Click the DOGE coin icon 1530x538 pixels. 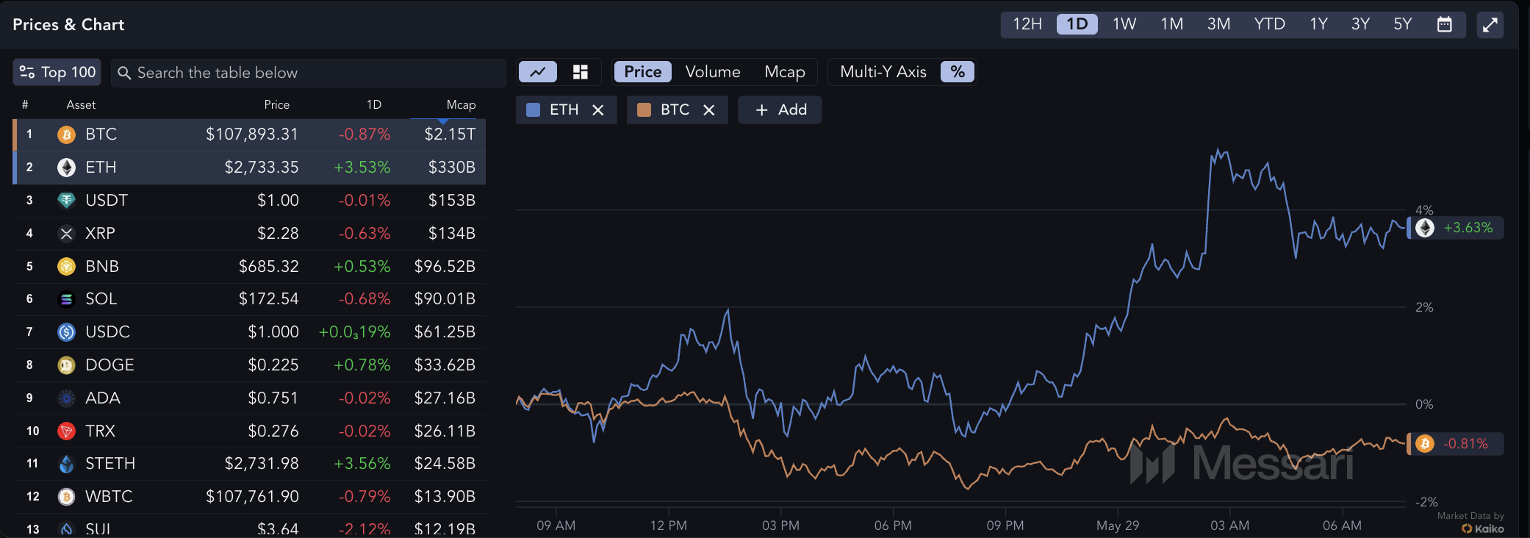(66, 365)
